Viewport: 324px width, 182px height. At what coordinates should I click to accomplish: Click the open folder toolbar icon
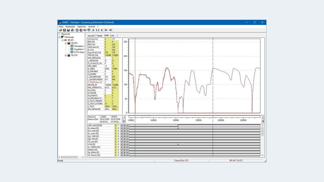click(x=60, y=30)
